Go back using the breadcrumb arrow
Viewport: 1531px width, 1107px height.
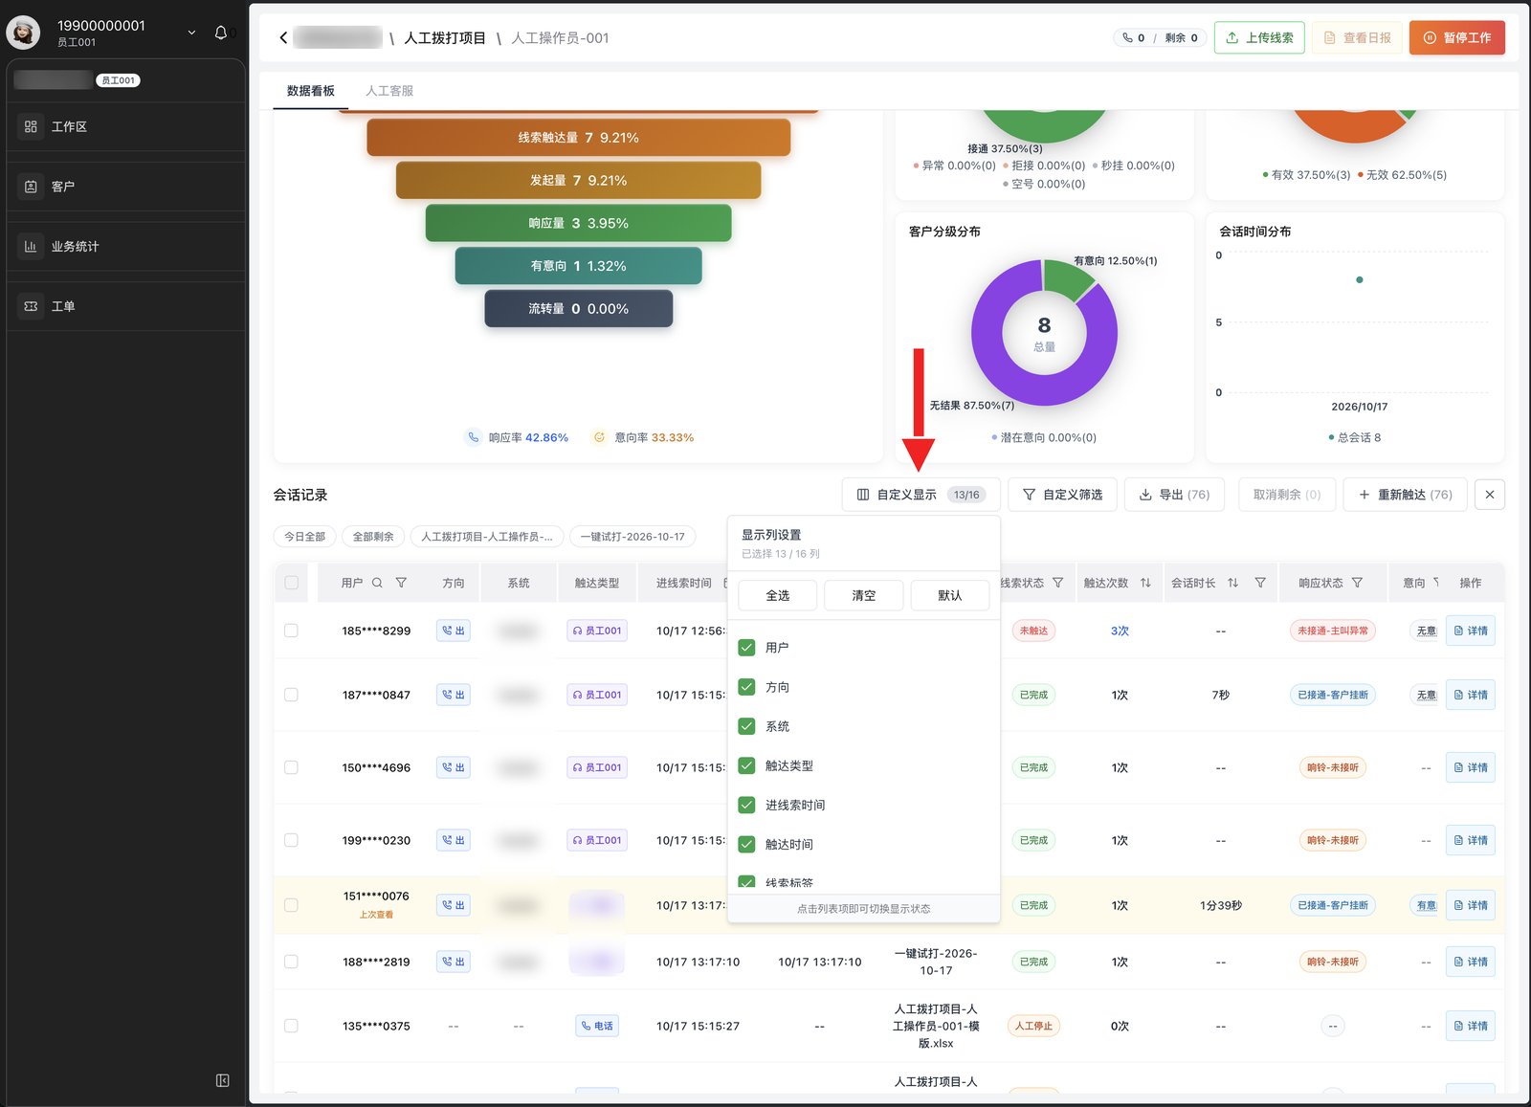pos(283,38)
